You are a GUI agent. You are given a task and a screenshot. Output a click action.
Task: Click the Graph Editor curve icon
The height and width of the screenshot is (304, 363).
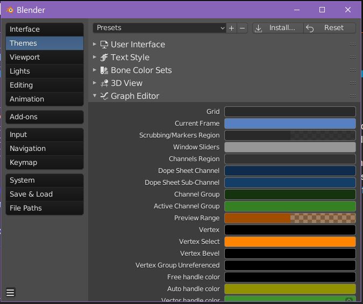104,96
